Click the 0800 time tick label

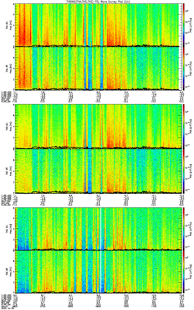71,306
